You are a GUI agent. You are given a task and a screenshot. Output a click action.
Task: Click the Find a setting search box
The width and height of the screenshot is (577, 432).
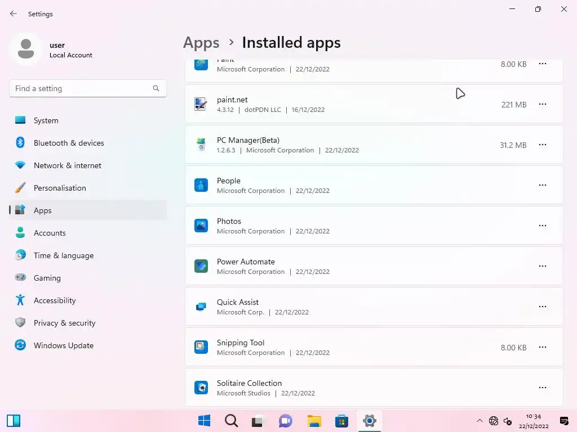pos(87,88)
